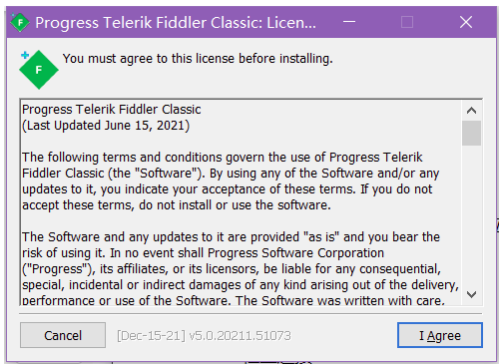Viewport: 501px width, 364px height.
Task: Click the paragraph starting "The Software and any updates"
Action: (x=241, y=268)
